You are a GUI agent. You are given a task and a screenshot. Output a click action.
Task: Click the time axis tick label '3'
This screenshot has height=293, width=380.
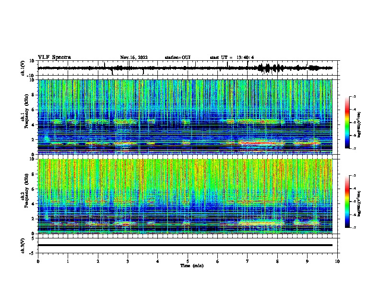pyautogui.click(x=128, y=261)
